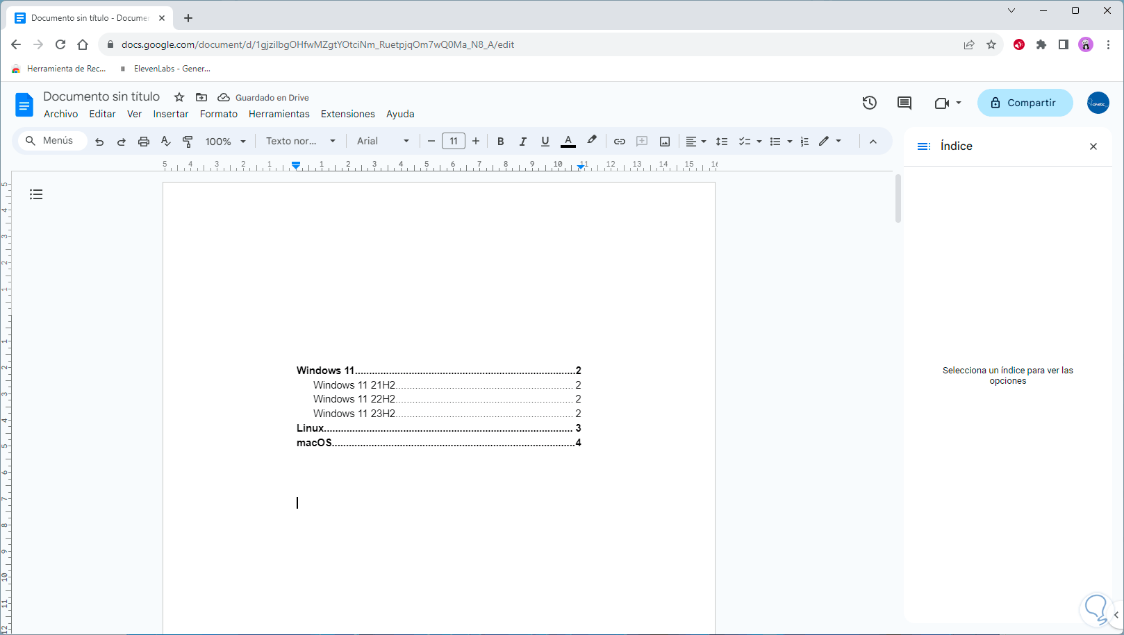Viewport: 1124px width, 635px height.
Task: Toggle underline formatting
Action: coord(545,142)
